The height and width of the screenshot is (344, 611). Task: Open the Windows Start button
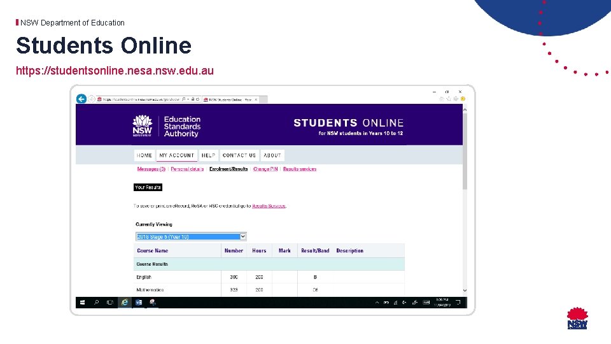[82, 302]
